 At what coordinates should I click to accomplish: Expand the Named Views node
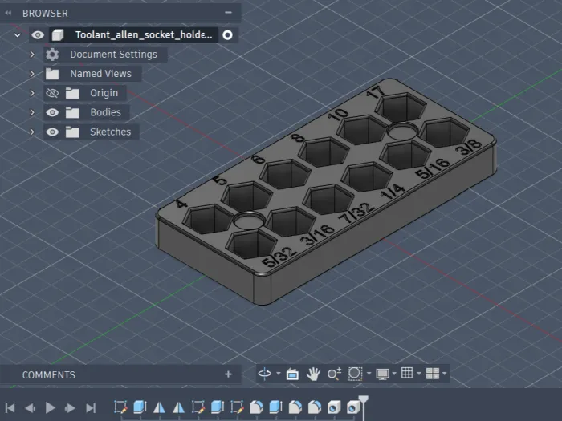click(32, 74)
